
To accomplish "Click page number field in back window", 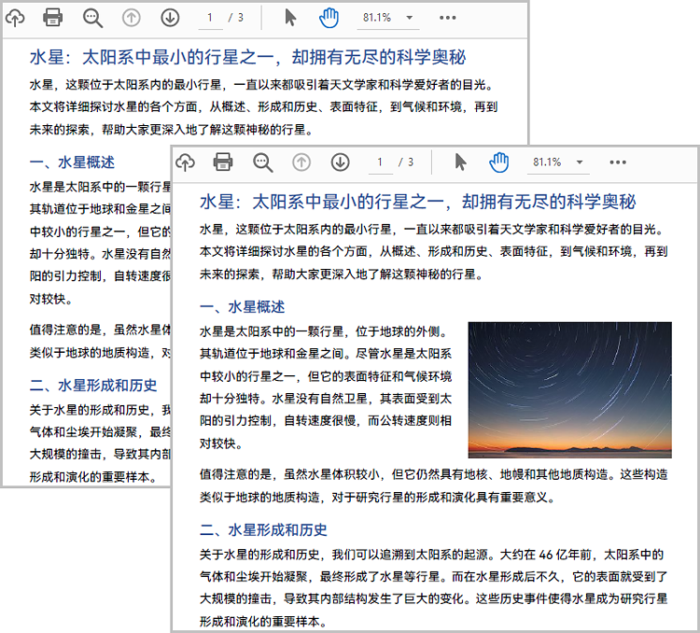I will click(210, 19).
